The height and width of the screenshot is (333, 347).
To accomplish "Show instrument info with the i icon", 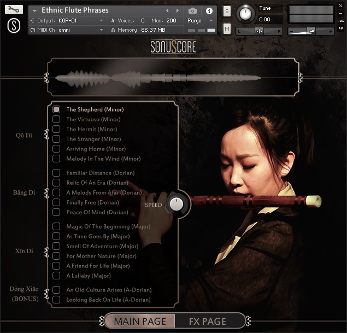I will pyautogui.click(x=209, y=11).
